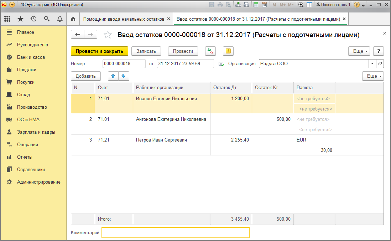Move row up with blue up arrow

pos(113,76)
